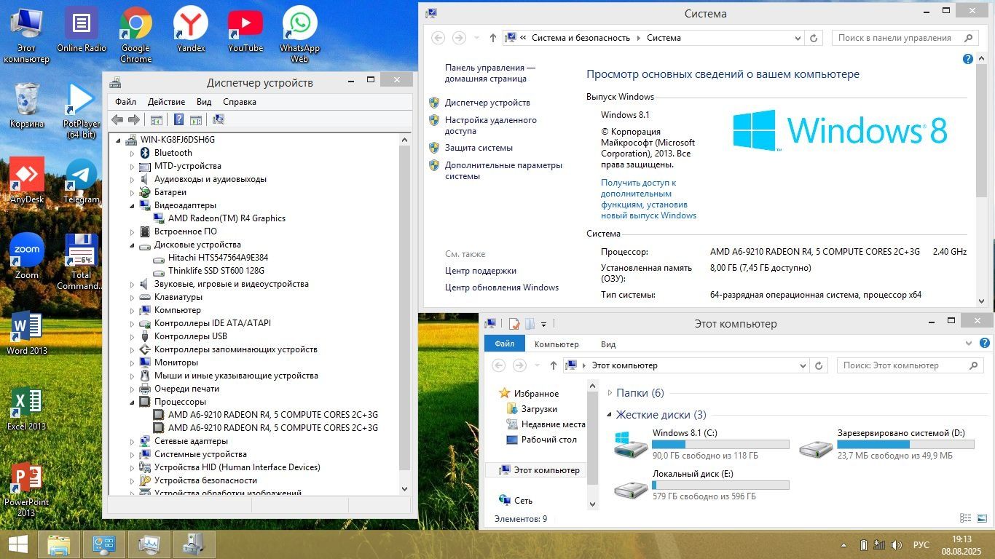Image resolution: width=995 pixels, height=559 pixels.
Task: Open PotPlayer 64-bit shortcut
Action: pyautogui.click(x=81, y=110)
